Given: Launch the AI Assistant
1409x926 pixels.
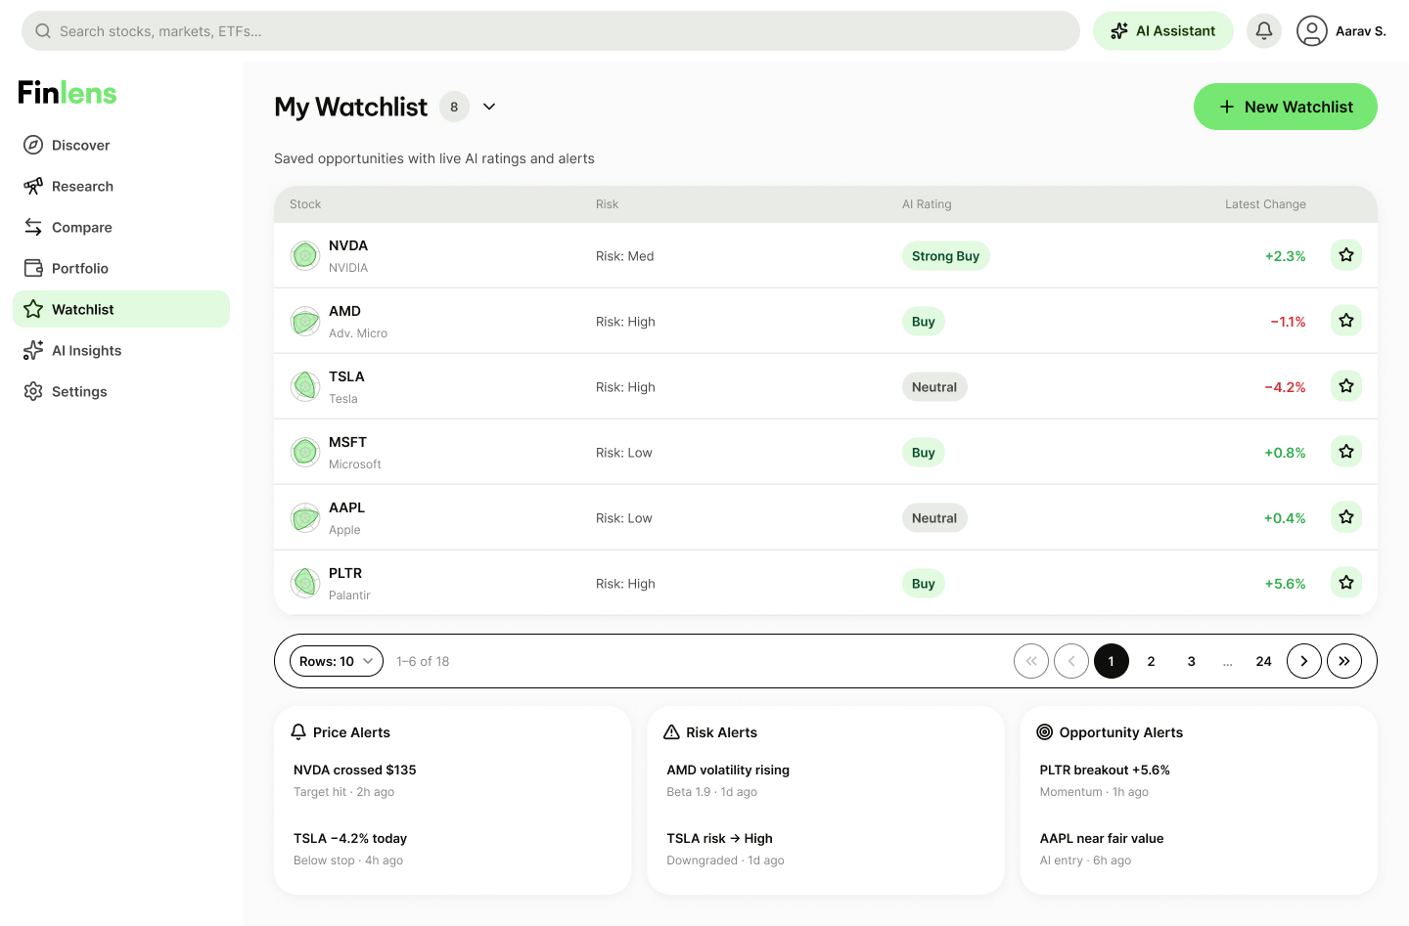Looking at the screenshot, I should click(x=1163, y=31).
